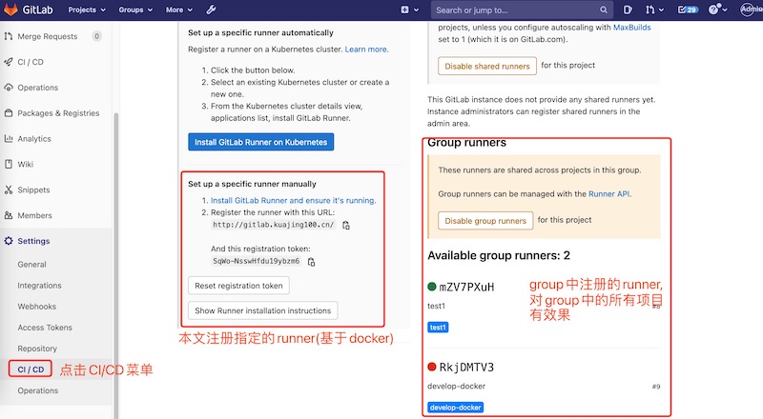Click the registration token SqWo-NsswHfdu19ybzm6
The width and height of the screenshot is (763, 419).
[256, 261]
